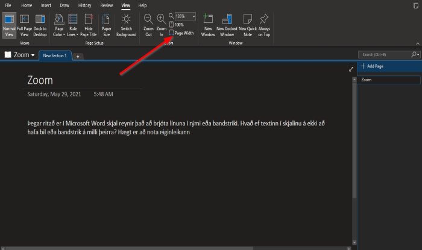This screenshot has width=422, height=250.
Task: Select the New Section 1 tab
Action: click(x=55, y=55)
